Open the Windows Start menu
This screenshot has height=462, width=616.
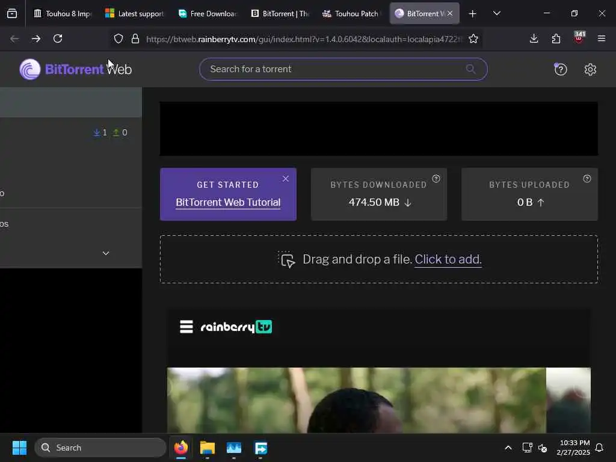pos(19,448)
